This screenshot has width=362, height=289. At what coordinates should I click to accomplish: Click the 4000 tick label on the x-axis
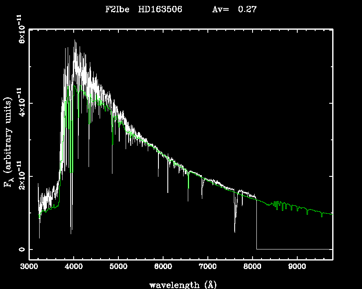coord(74,267)
